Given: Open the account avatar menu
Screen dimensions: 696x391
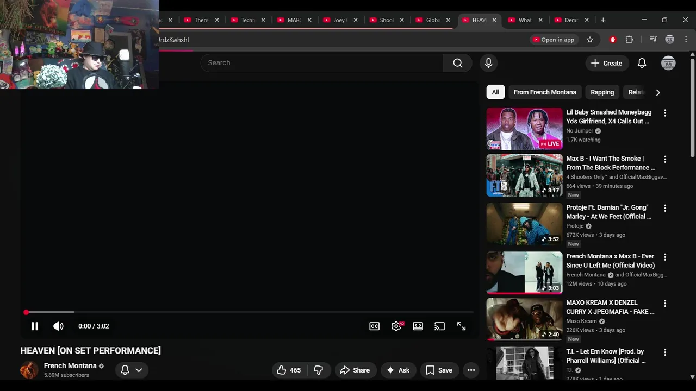Looking at the screenshot, I should [668, 63].
